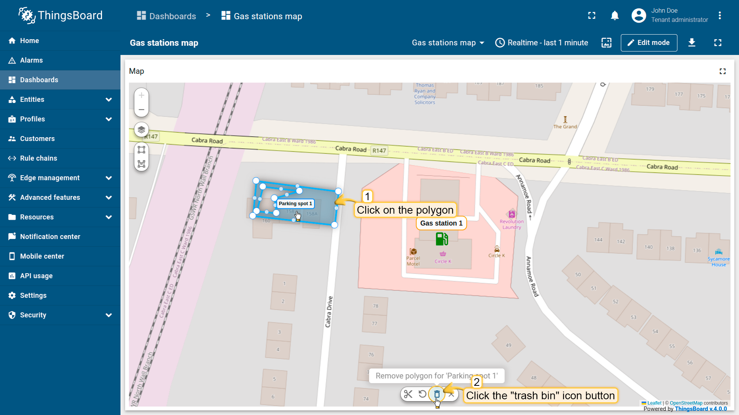The width and height of the screenshot is (739, 415).
Task: Toggle fullscreen in the top header
Action: pos(592,16)
